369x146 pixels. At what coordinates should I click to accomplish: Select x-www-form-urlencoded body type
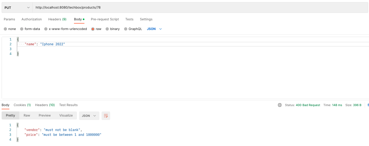(66, 29)
